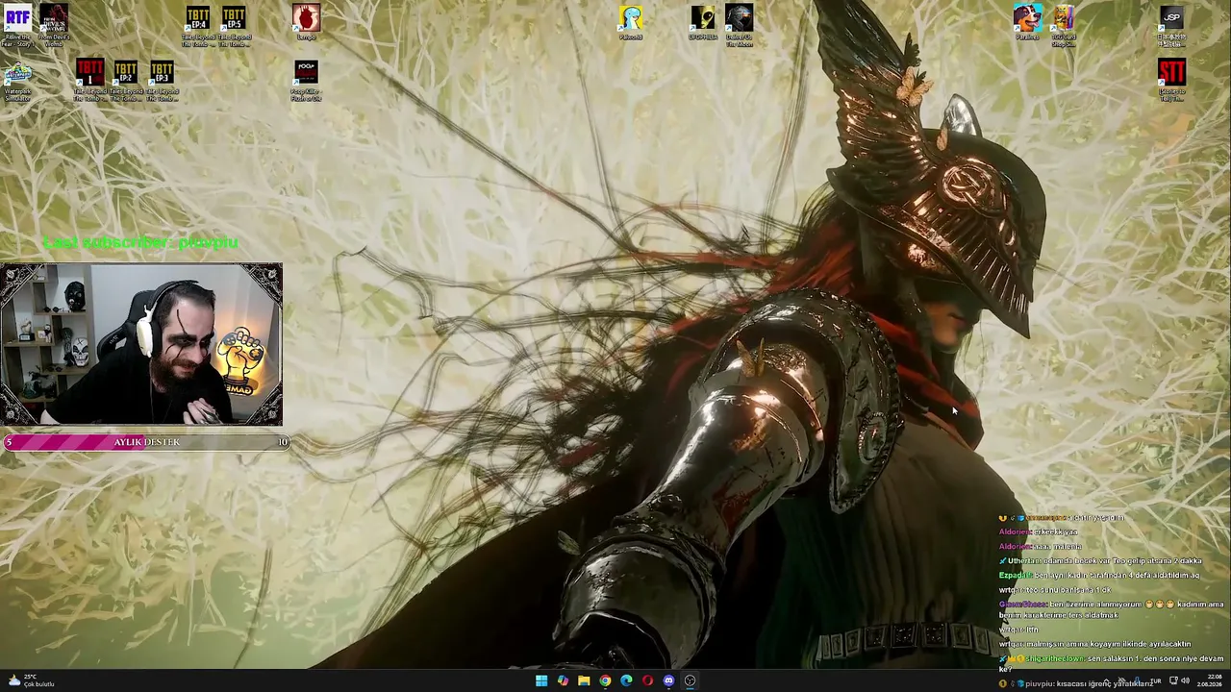Open Tales Beyond The Tomb EP:4 shortcut

197,25
